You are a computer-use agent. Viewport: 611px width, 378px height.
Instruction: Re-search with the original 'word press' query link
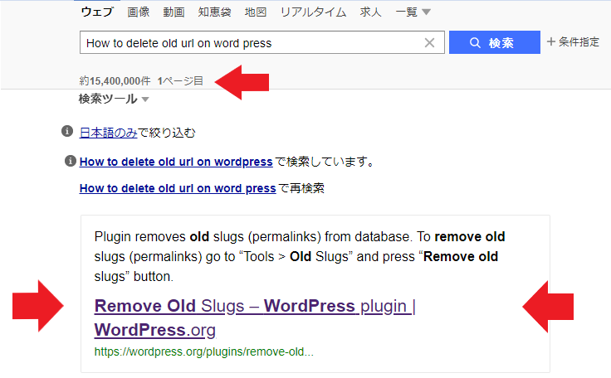[x=178, y=188]
